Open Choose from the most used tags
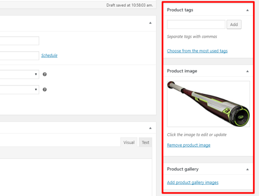Screen dimensions: 259x196 pos(197,51)
